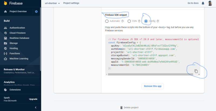Open project settings gear icon
This screenshot has width=216, height=111.
pos(36,12)
